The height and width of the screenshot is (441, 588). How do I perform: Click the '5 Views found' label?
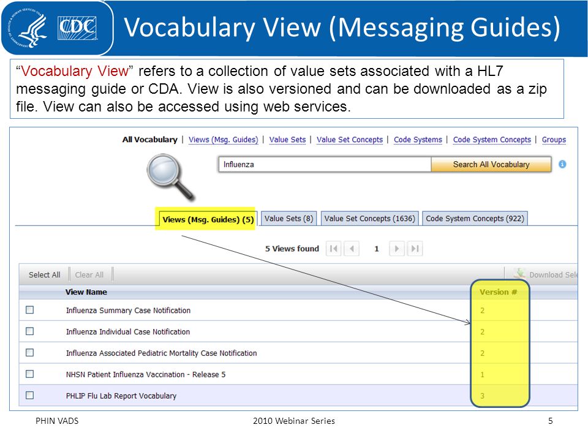(292, 249)
